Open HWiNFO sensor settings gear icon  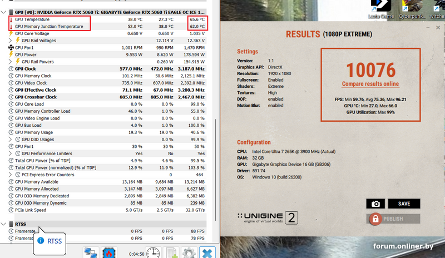point(189,252)
